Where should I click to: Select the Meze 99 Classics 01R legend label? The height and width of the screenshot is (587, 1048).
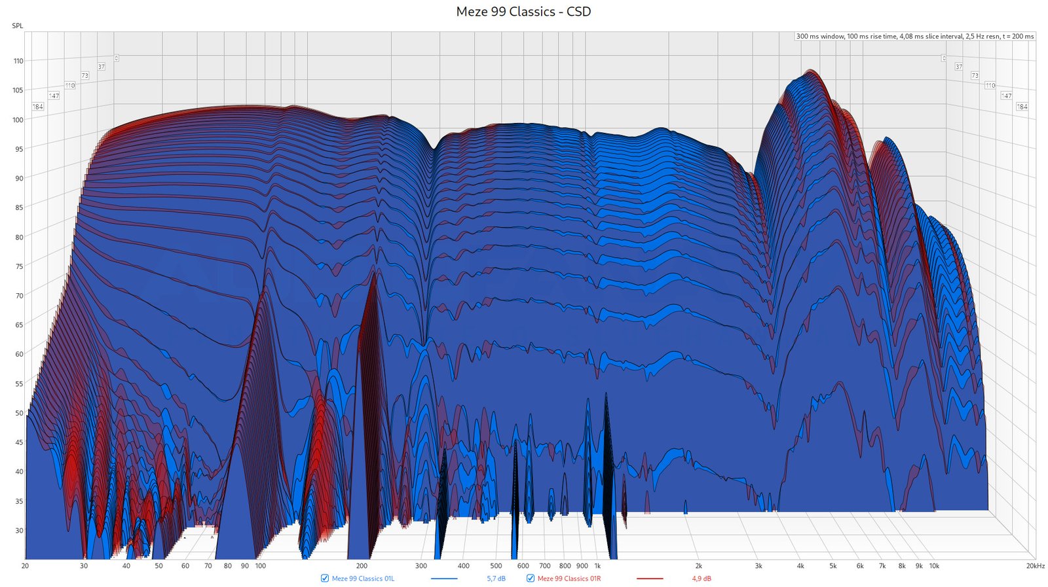[569, 578]
